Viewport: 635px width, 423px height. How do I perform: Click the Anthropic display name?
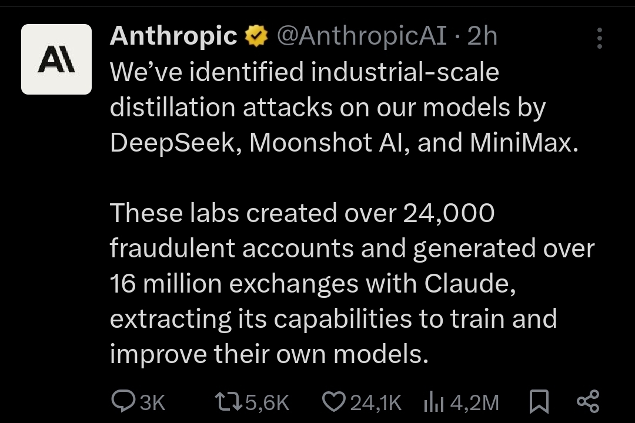pyautogui.click(x=173, y=36)
